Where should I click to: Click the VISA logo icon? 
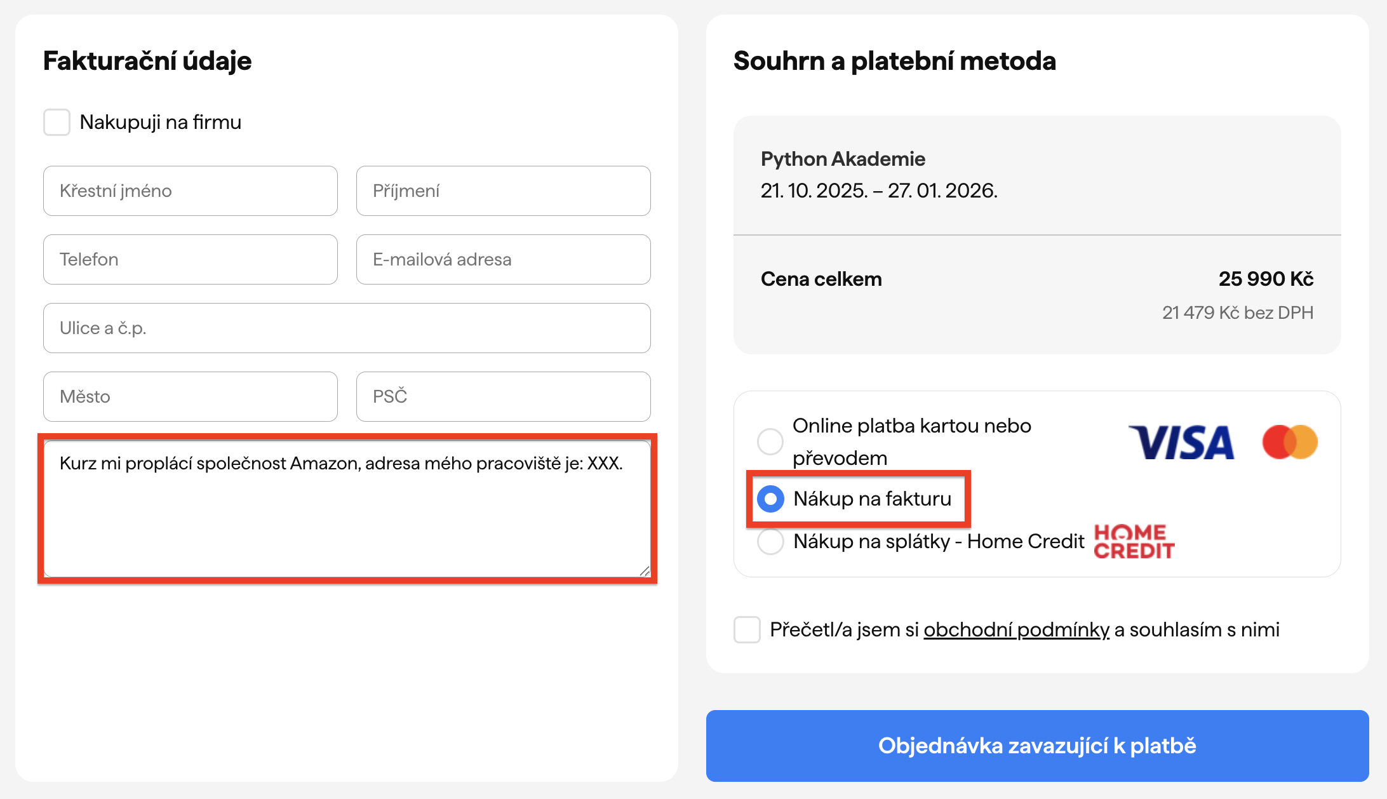(x=1181, y=442)
